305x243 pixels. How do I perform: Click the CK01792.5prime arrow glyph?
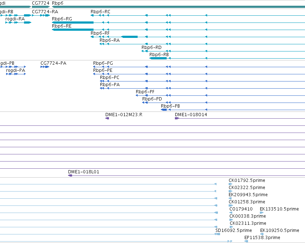tap(230, 184)
